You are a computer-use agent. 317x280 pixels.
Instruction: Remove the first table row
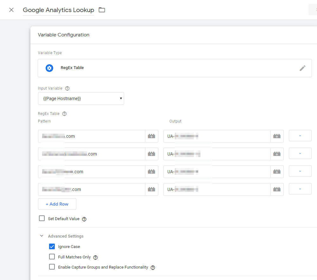click(300, 136)
